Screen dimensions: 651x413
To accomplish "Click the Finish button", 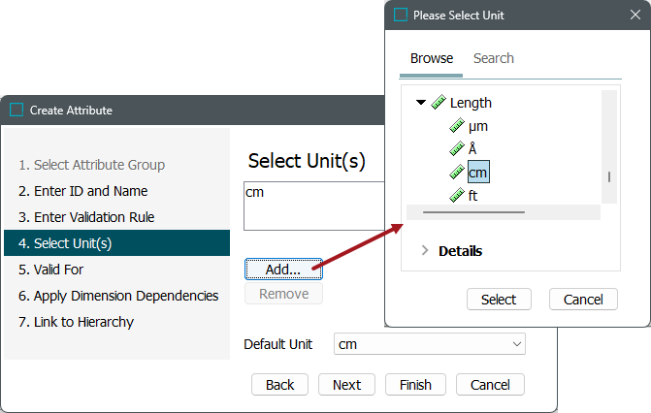I will 415,385.
